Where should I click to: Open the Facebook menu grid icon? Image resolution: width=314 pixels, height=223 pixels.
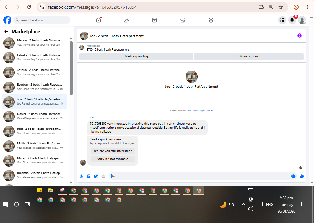tap(282, 20)
